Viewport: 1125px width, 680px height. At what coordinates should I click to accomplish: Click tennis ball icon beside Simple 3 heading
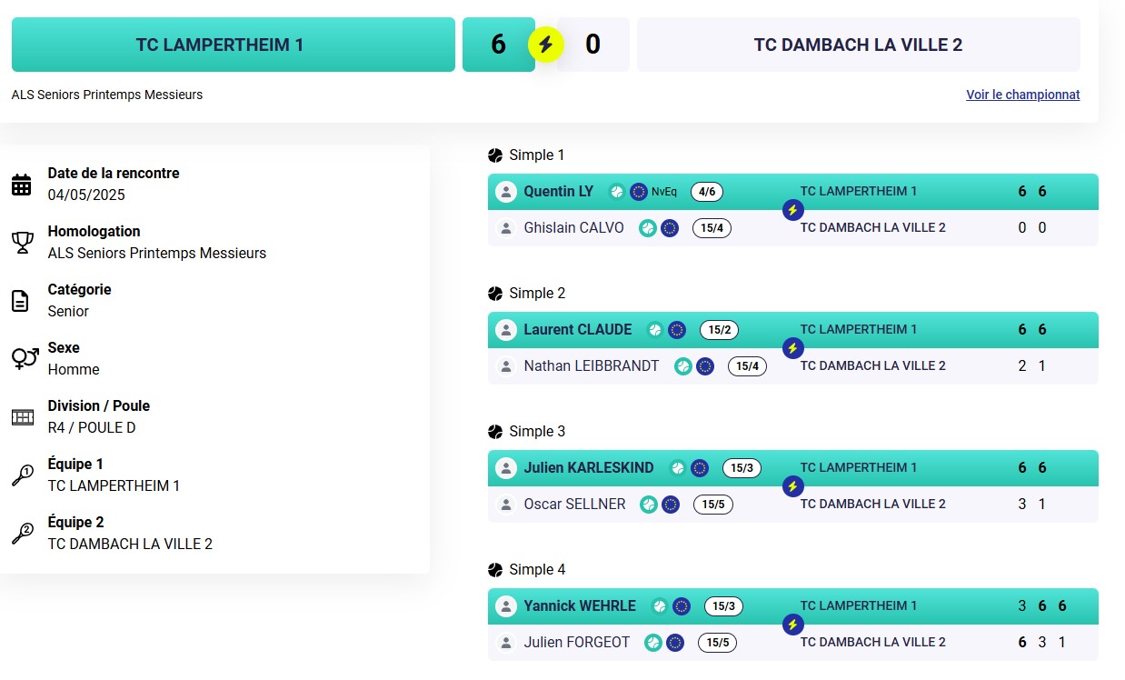(495, 432)
